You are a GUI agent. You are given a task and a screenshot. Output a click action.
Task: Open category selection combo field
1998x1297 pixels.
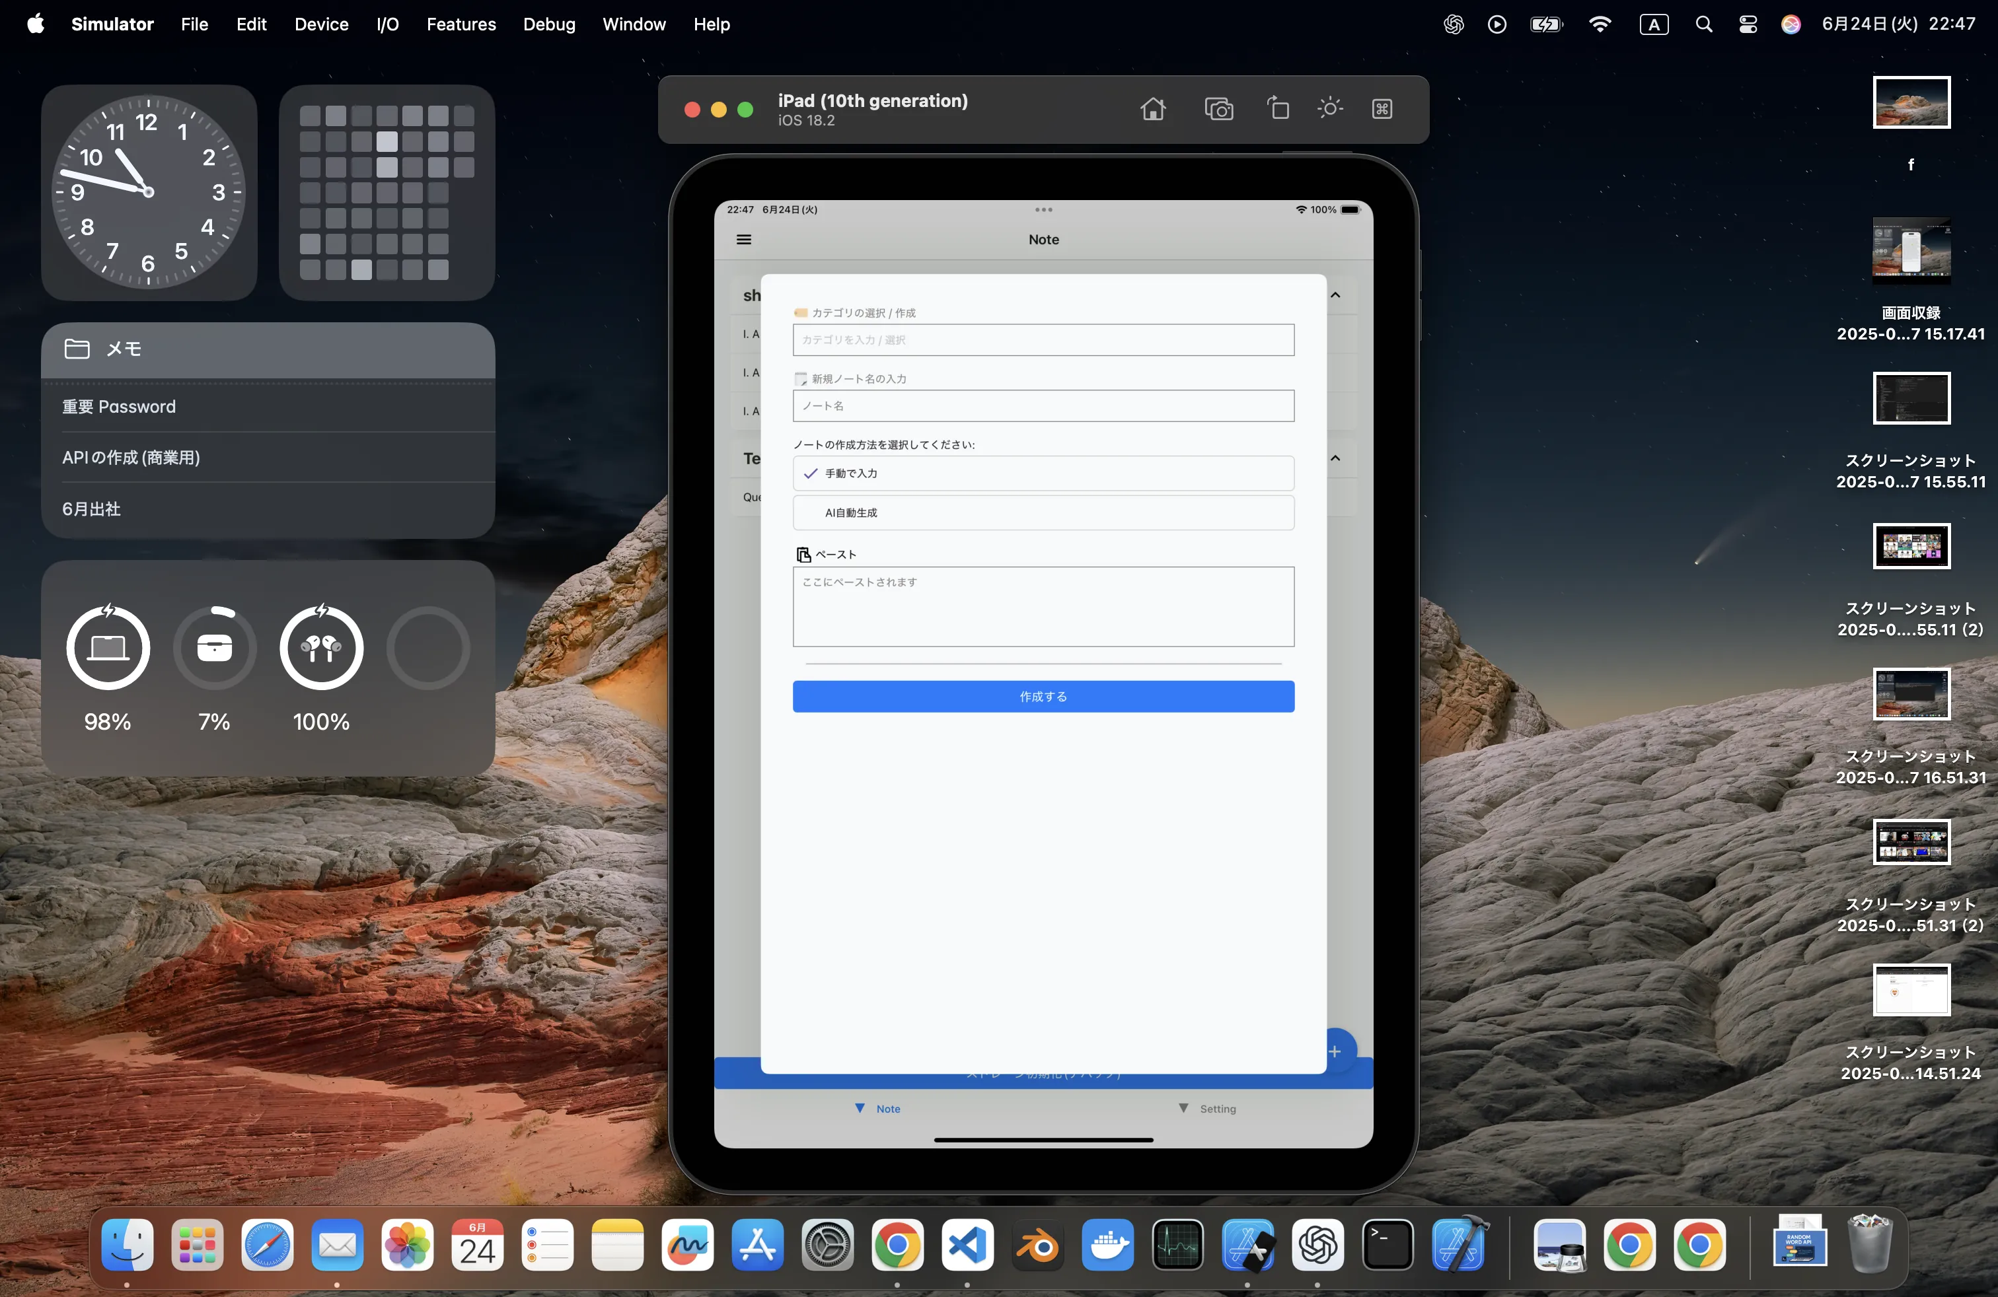[x=1043, y=340]
